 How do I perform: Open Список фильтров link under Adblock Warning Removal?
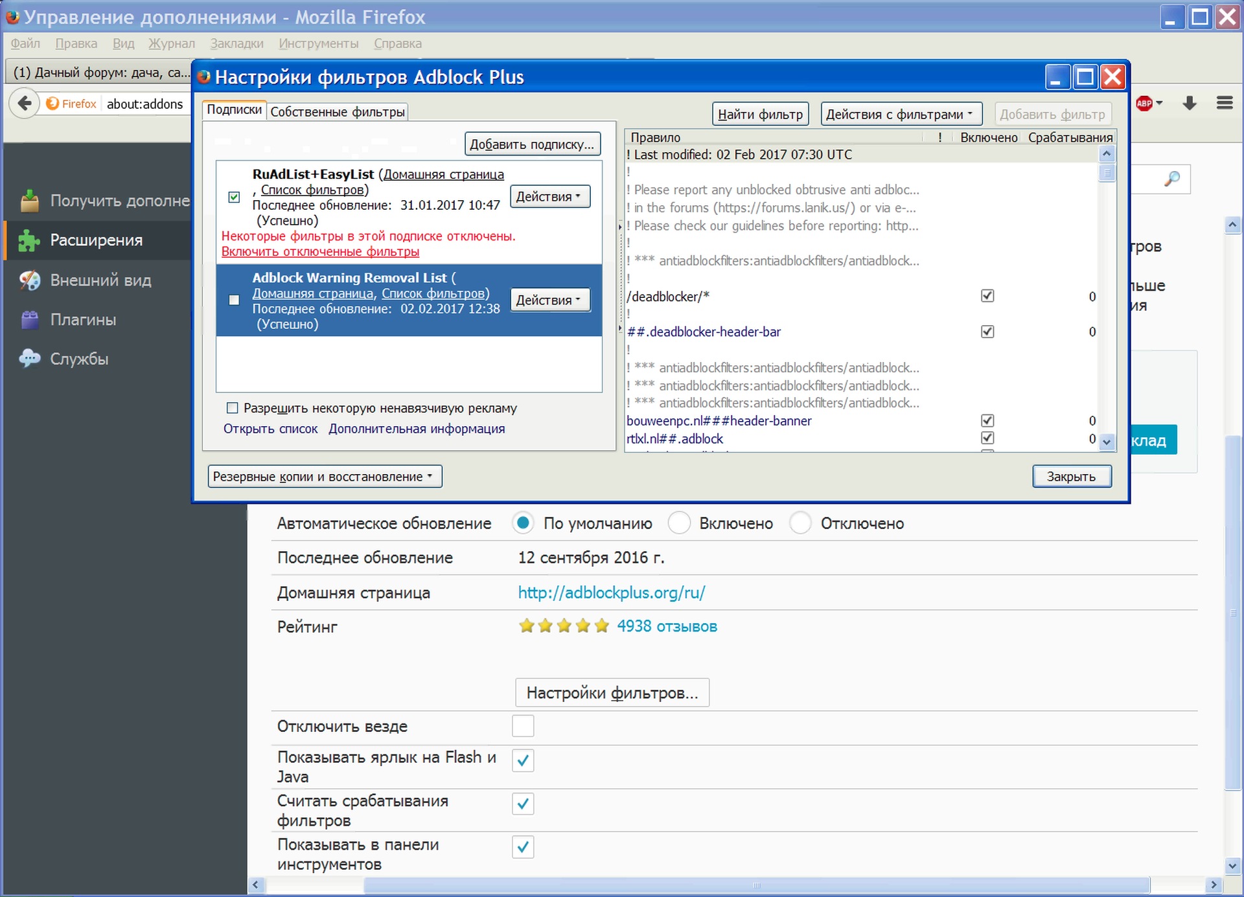point(433,293)
